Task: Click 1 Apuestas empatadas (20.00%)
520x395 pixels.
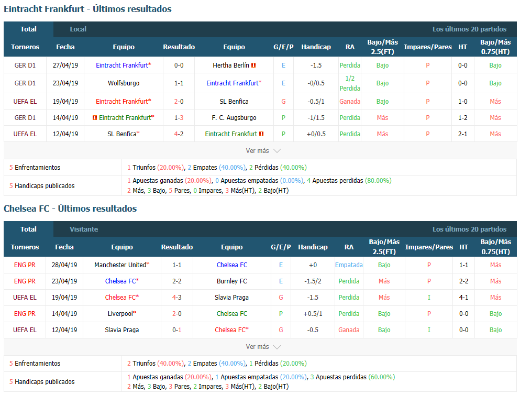Action: pos(261,377)
